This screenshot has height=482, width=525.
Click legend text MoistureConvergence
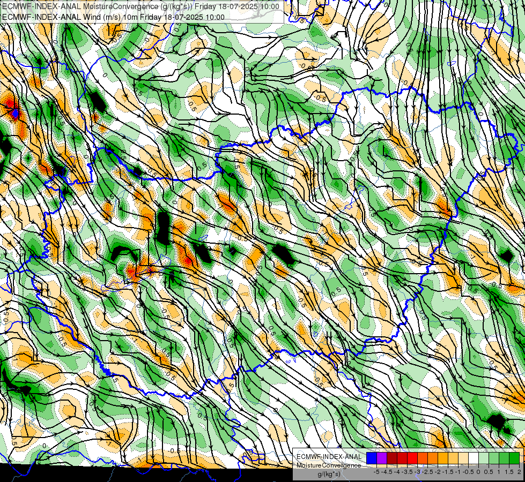point(329,465)
